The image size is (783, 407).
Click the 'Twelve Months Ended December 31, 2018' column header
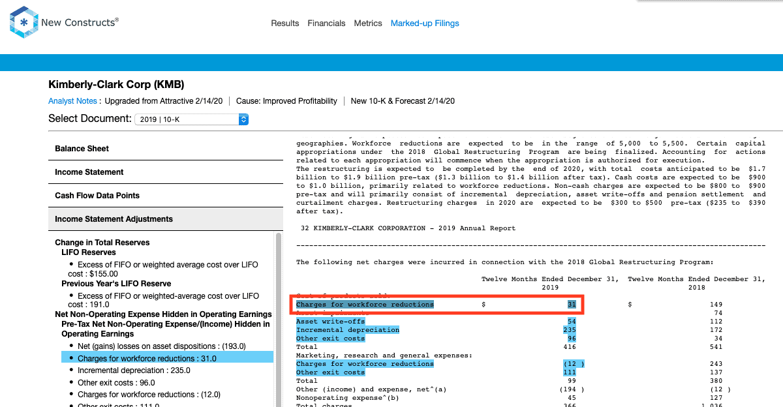pos(697,283)
